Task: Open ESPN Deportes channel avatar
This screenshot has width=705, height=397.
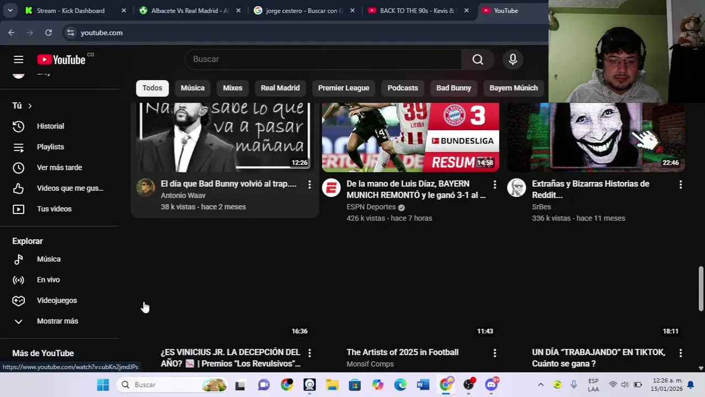Action: (331, 187)
